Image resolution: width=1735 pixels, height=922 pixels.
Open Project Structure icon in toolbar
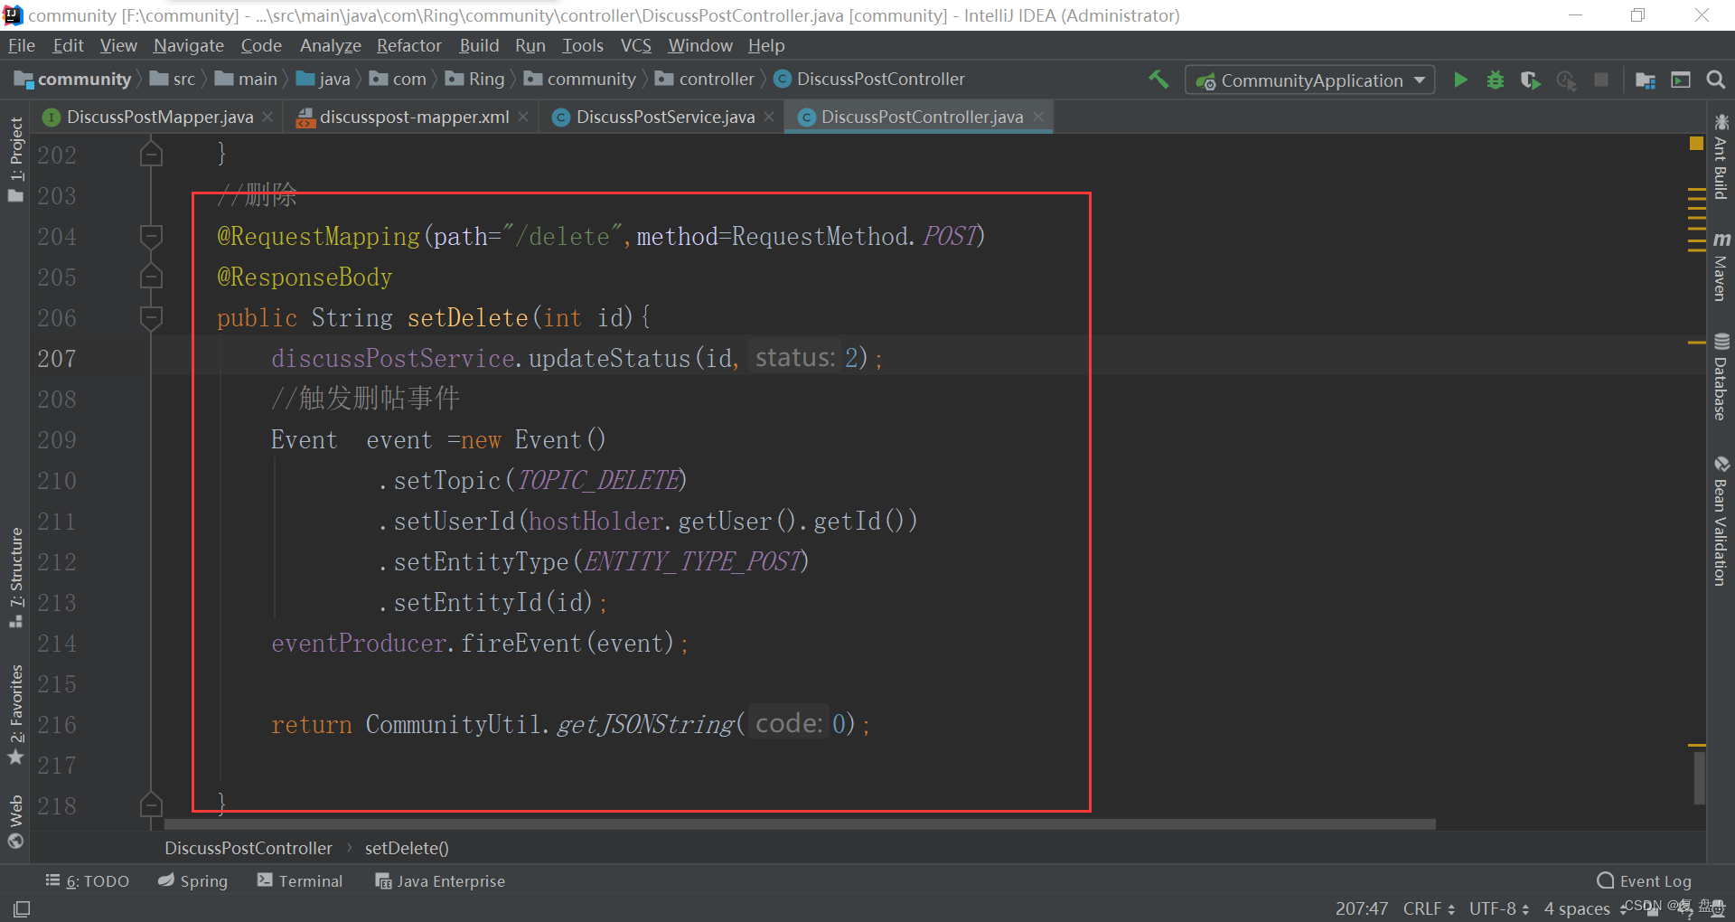tap(1646, 80)
